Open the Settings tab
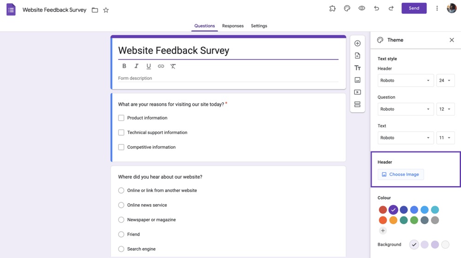The height and width of the screenshot is (258, 461). [259, 26]
